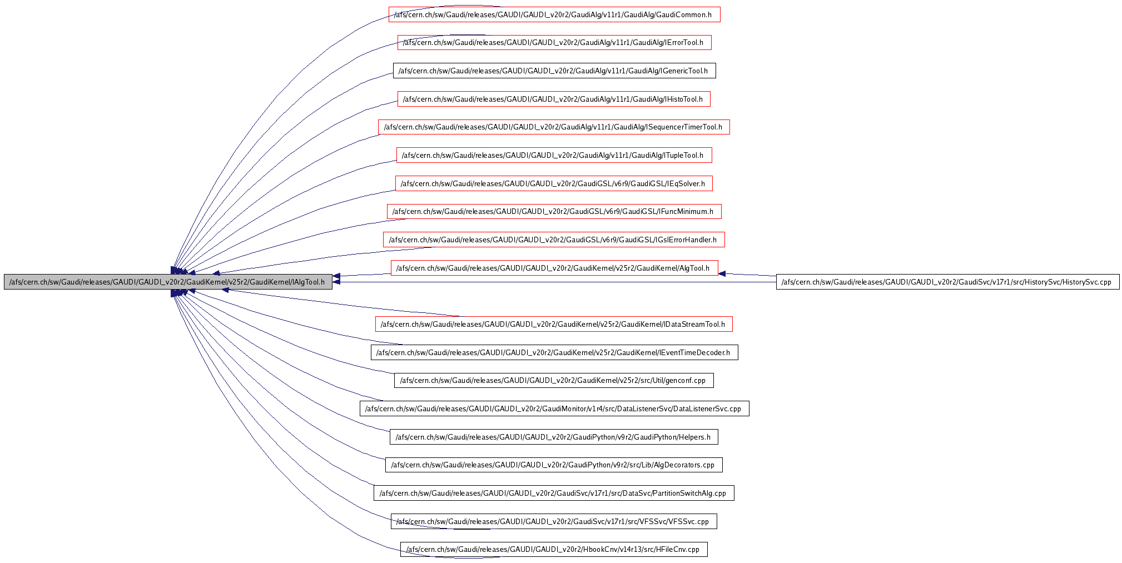Image resolution: width=1122 pixels, height=563 pixels.
Task: Open the AlgTool.h node
Action: click(554, 268)
